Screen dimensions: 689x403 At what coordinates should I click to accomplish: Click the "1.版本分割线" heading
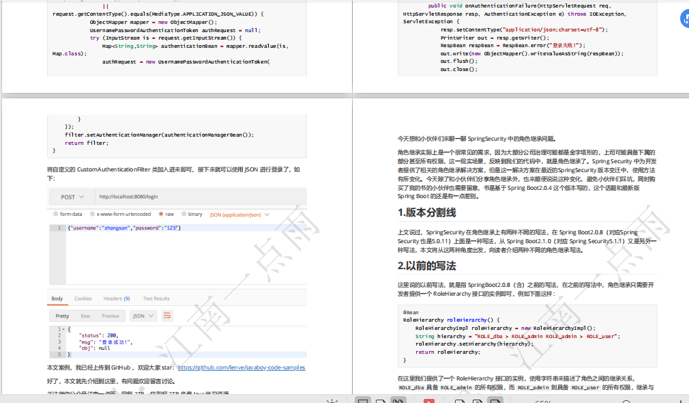coord(426,212)
